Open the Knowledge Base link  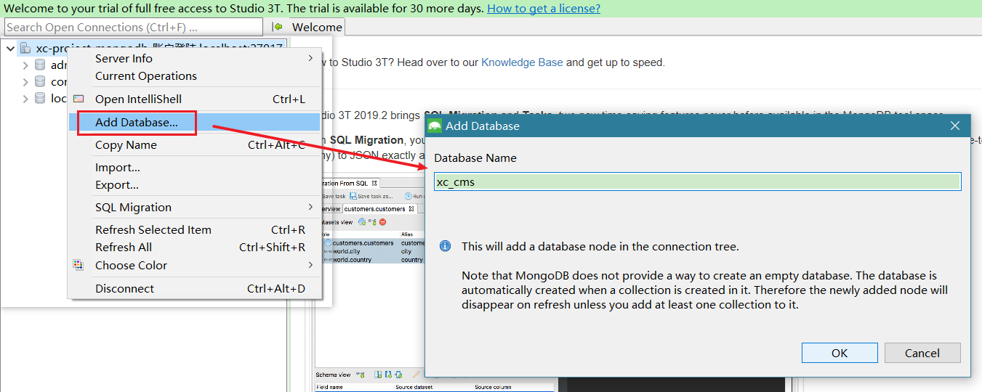[x=522, y=62]
